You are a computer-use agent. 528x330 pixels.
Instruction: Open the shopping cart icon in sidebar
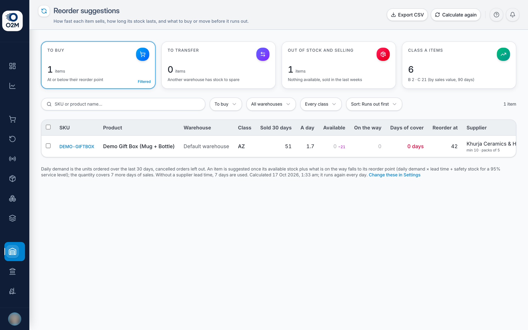(x=12, y=119)
